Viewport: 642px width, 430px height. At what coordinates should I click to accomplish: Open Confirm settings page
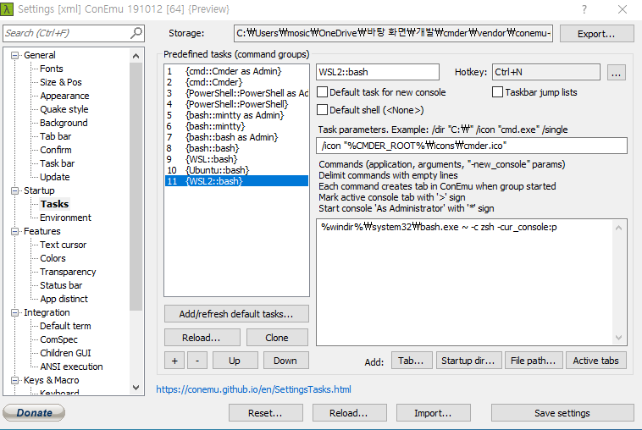(x=55, y=150)
